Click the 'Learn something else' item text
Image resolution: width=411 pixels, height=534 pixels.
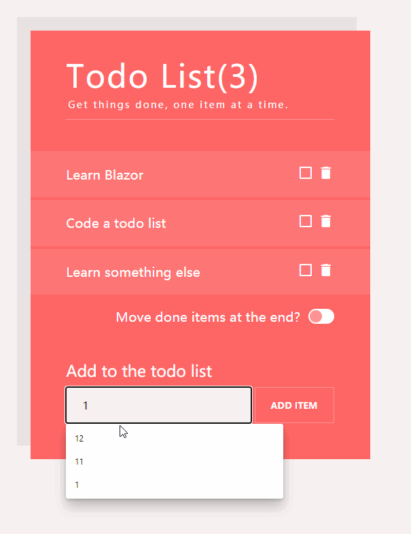pos(133,272)
